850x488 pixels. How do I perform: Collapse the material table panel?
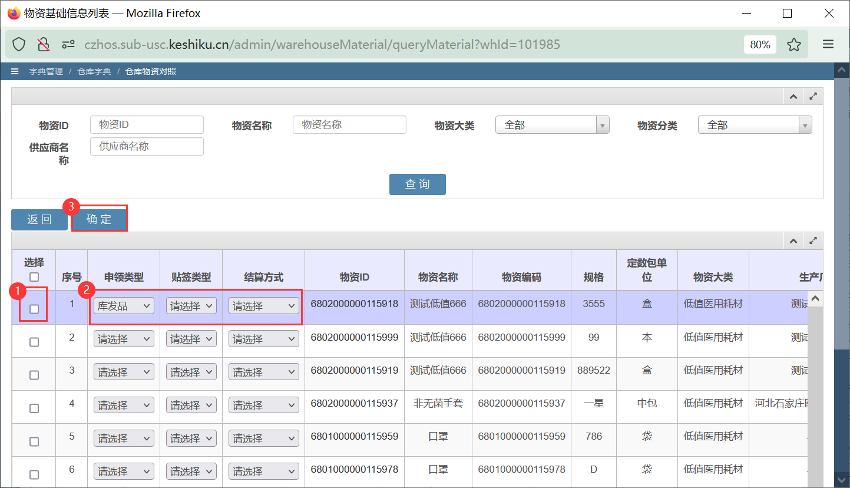click(x=793, y=240)
